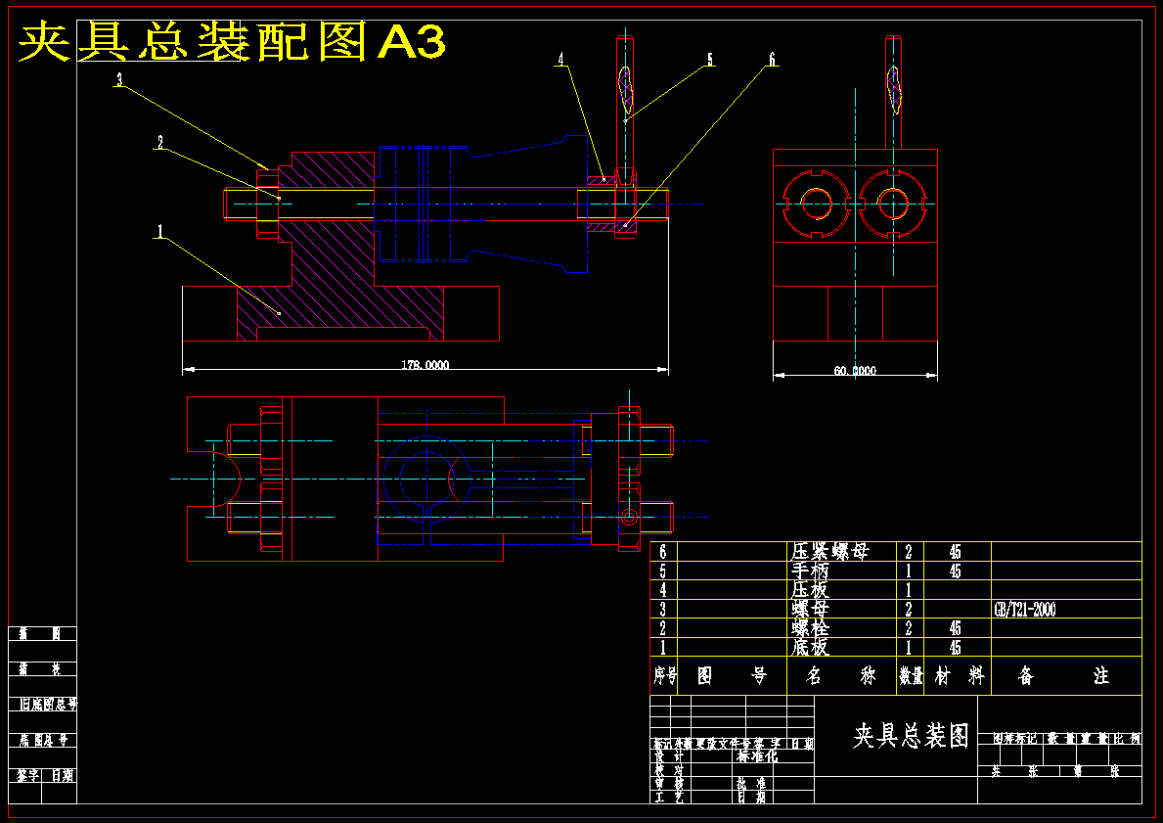
Task: Click material 45 in the 手柄 row
Action: (x=956, y=571)
